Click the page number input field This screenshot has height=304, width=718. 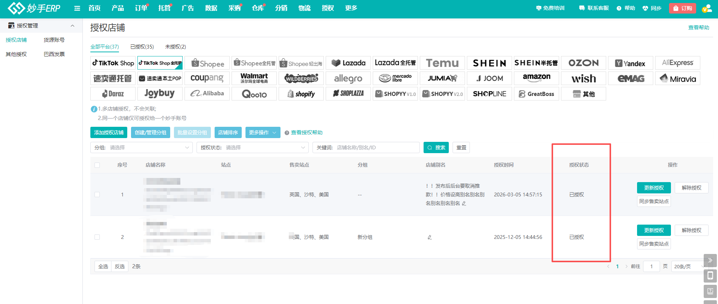[x=651, y=266]
